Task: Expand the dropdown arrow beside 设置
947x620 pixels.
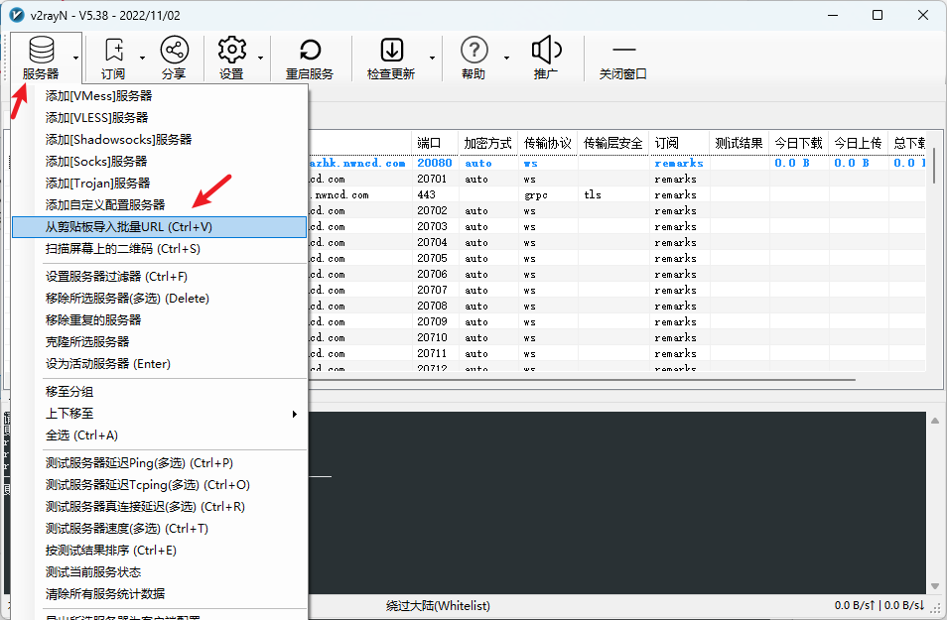Action: [x=260, y=58]
